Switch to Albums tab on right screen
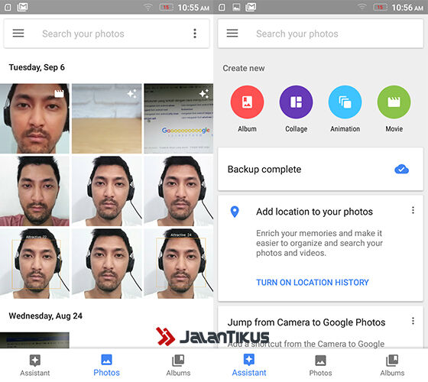The width and height of the screenshot is (428, 382). pyautogui.click(x=392, y=365)
